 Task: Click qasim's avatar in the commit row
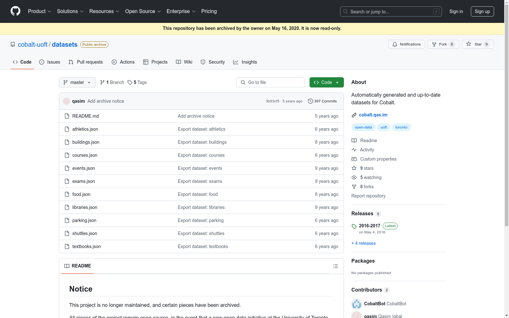click(x=66, y=101)
